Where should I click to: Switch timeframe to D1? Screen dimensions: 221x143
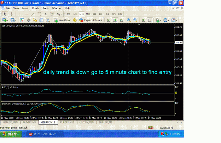point(107,14)
